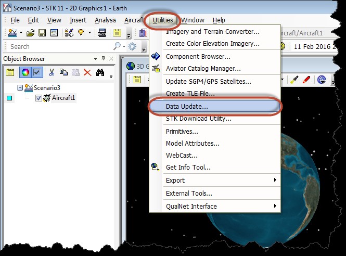346x256 pixels.
Task: Expand the main toolbar overflow options arrow
Action: [129, 35]
